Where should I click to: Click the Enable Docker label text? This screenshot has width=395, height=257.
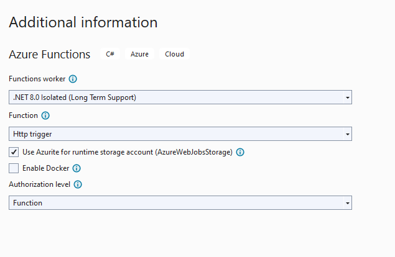[x=45, y=168]
